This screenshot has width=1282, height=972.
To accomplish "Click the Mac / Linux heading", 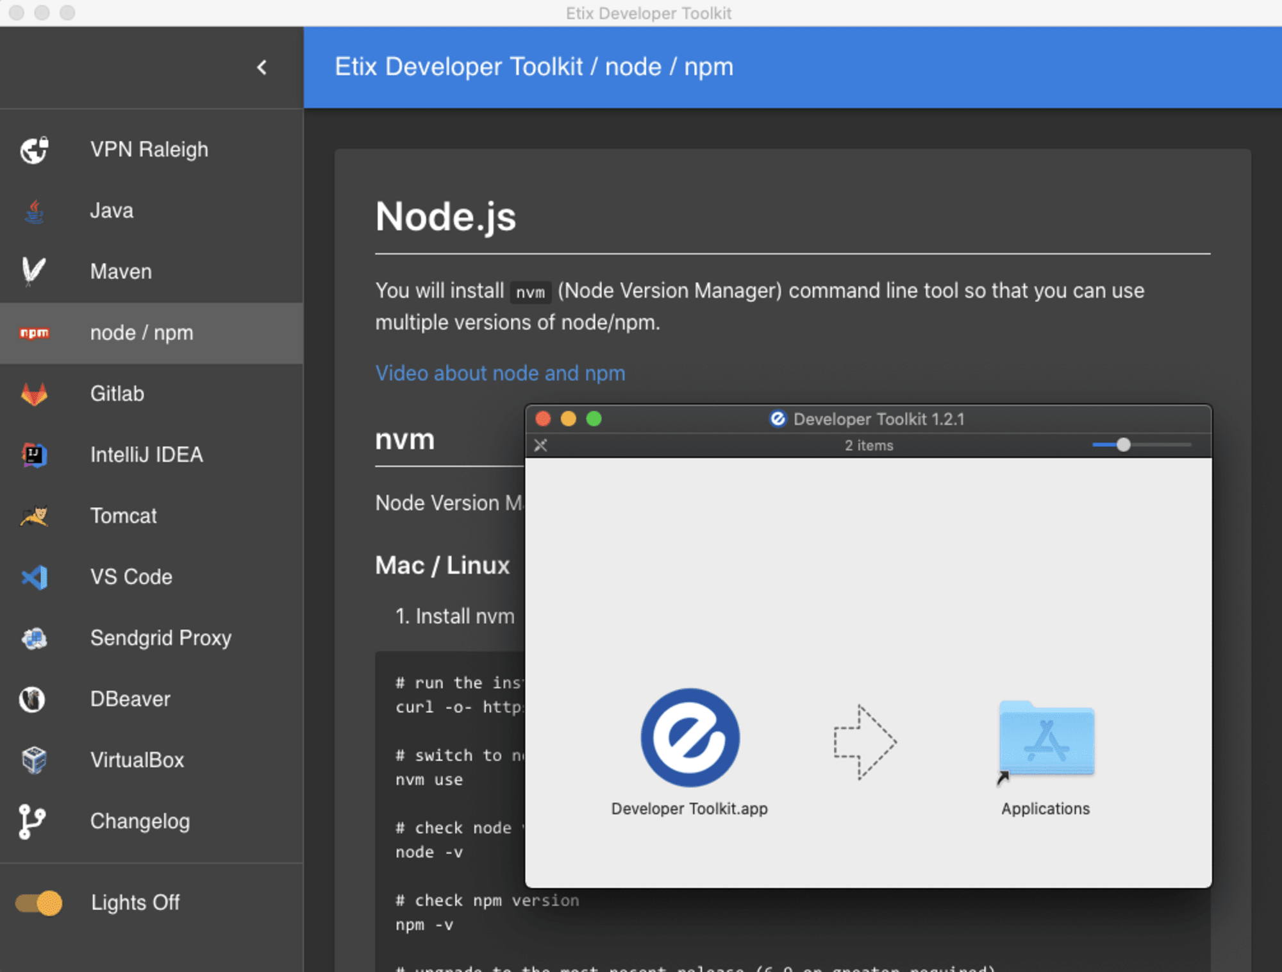I will [x=442, y=566].
